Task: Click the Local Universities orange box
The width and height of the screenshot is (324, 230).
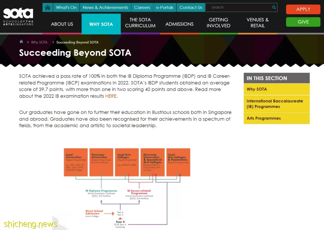Action: (x=76, y=162)
